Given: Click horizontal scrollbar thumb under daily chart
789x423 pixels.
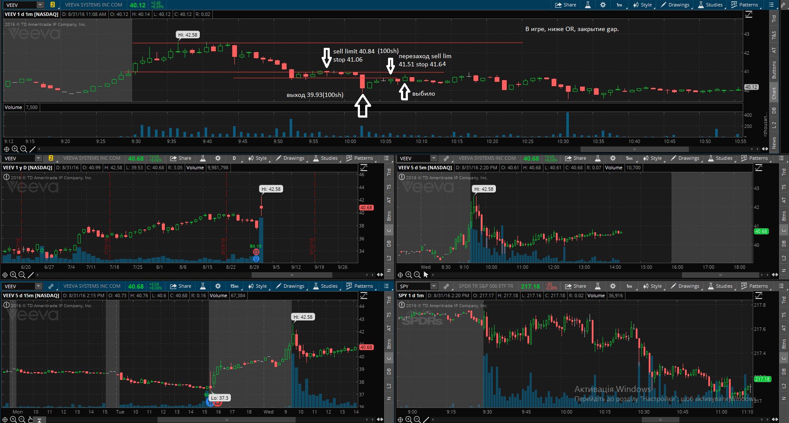Looking at the screenshot, I should pyautogui.click(x=292, y=275).
